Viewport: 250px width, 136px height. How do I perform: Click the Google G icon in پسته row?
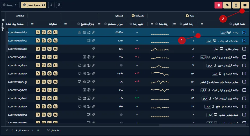(49, 32)
